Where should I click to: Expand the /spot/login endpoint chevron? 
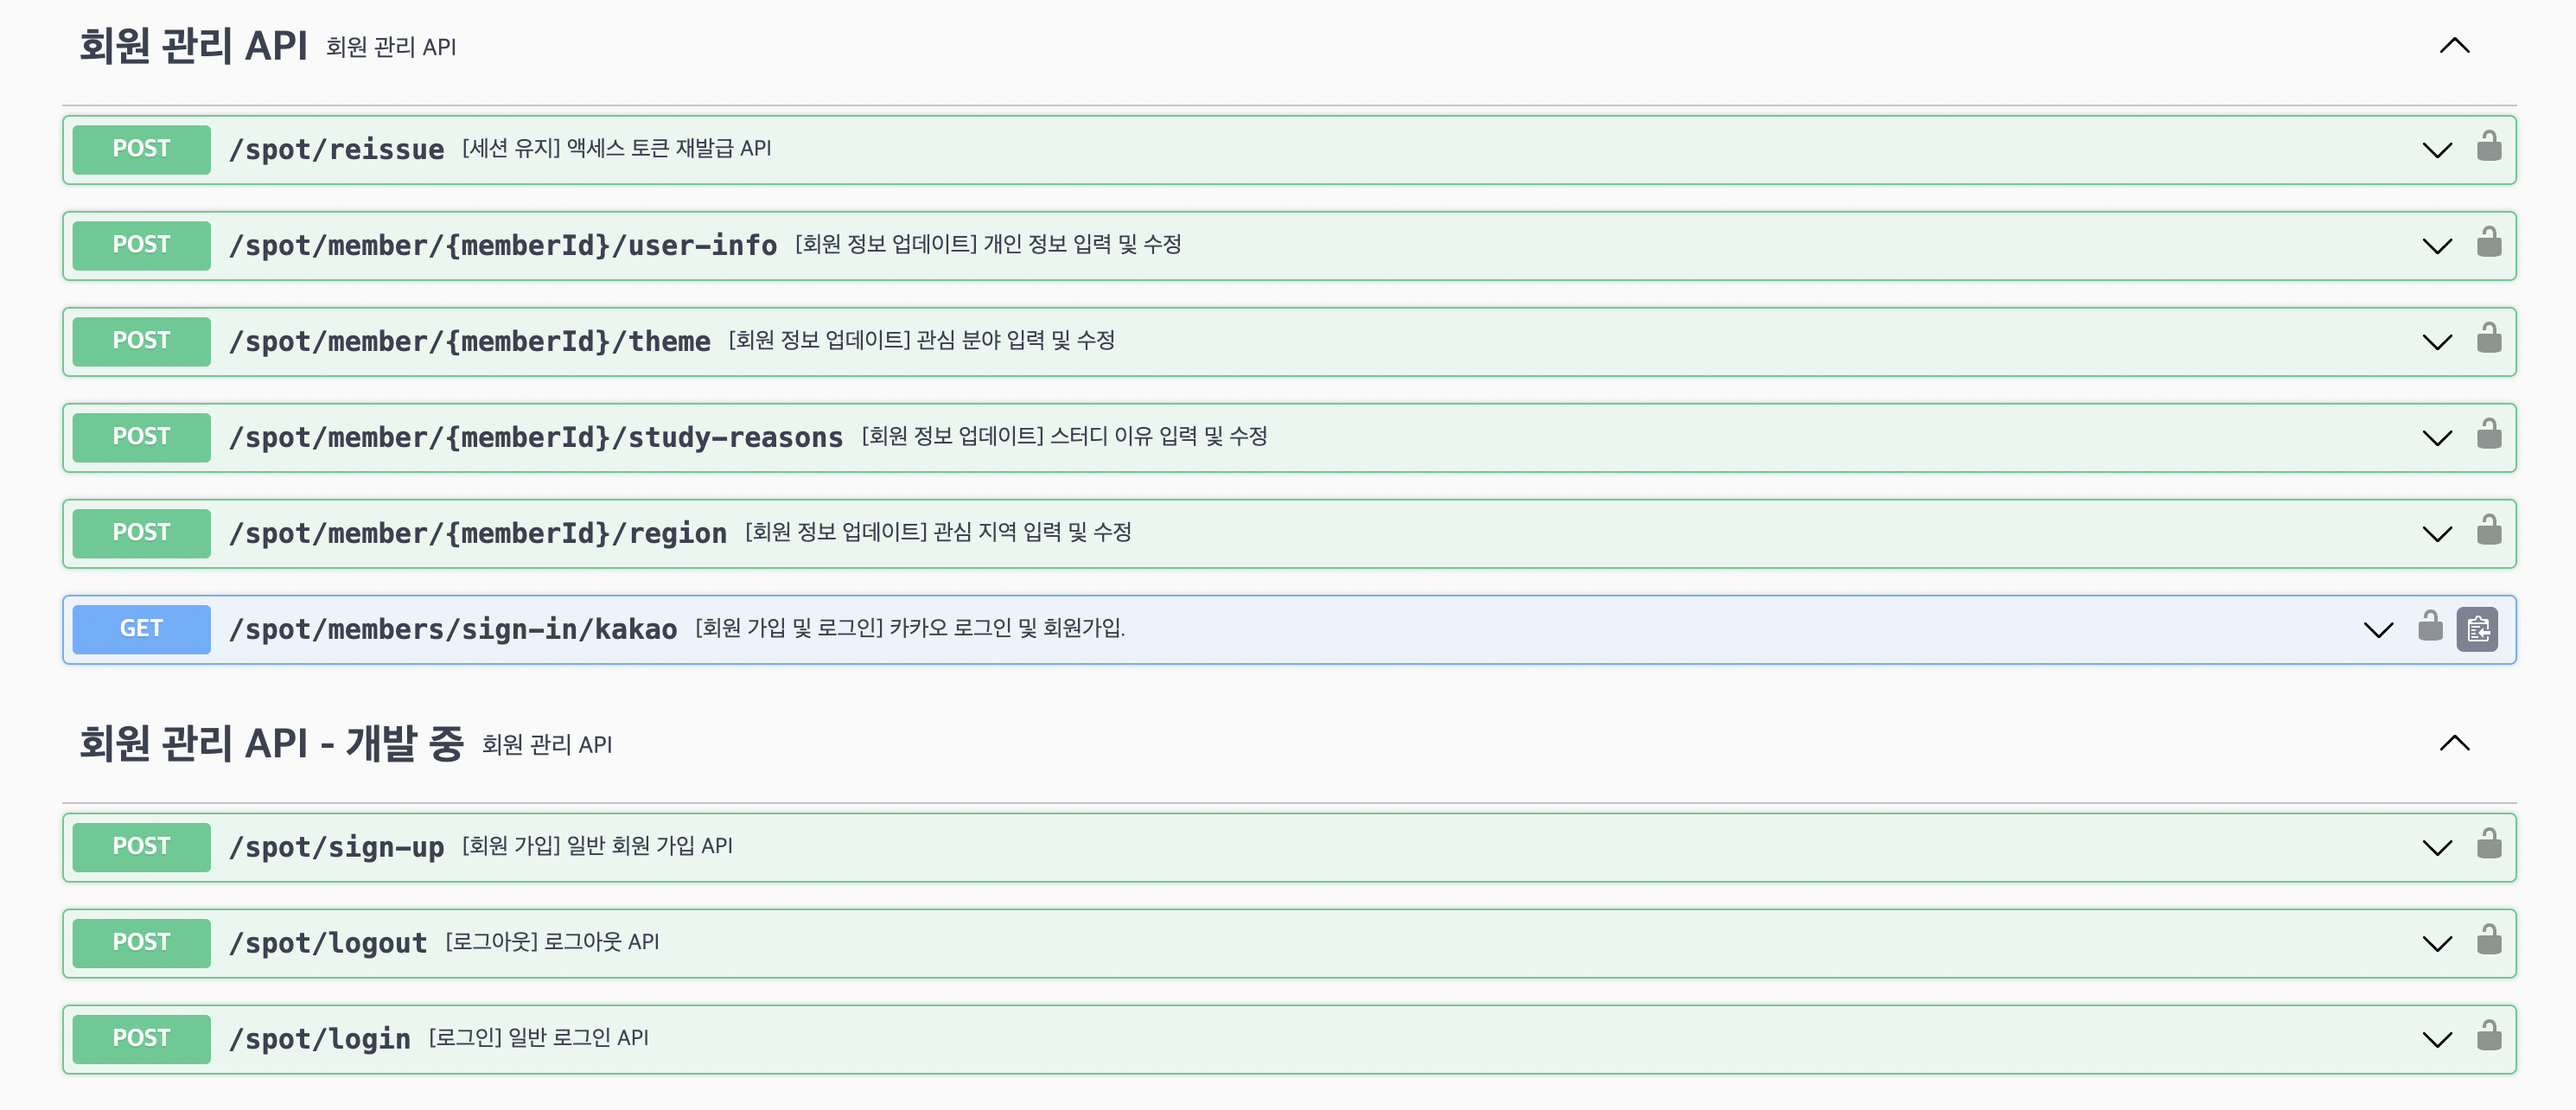(x=2436, y=1040)
